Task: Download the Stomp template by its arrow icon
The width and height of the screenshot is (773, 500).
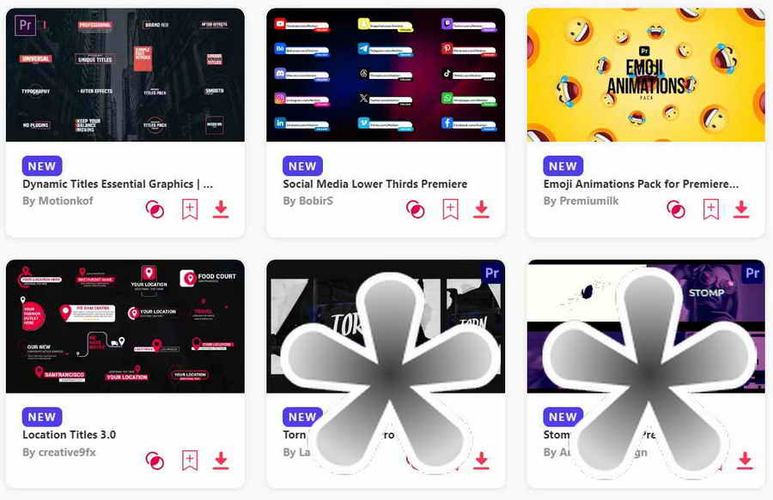Action: (x=745, y=461)
